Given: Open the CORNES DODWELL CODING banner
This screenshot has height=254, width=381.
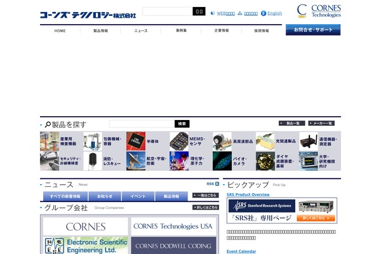Looking at the screenshot, I should [x=173, y=246].
